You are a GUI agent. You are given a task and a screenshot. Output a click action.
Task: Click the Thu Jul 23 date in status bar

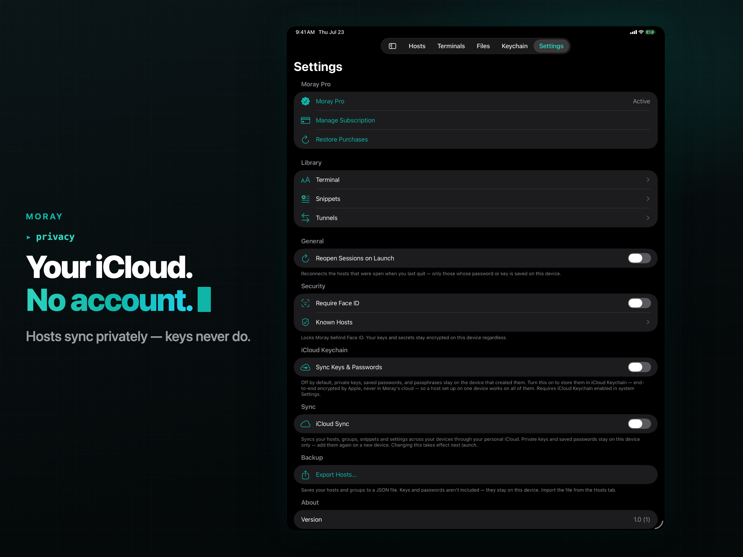(x=331, y=32)
